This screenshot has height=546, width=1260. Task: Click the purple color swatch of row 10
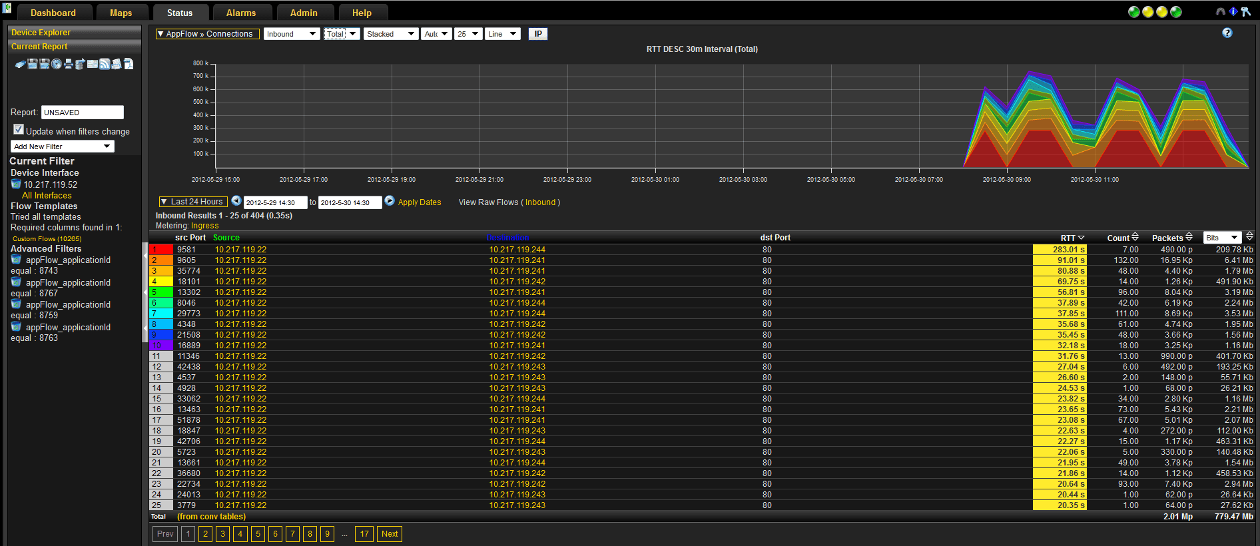pyautogui.click(x=161, y=346)
